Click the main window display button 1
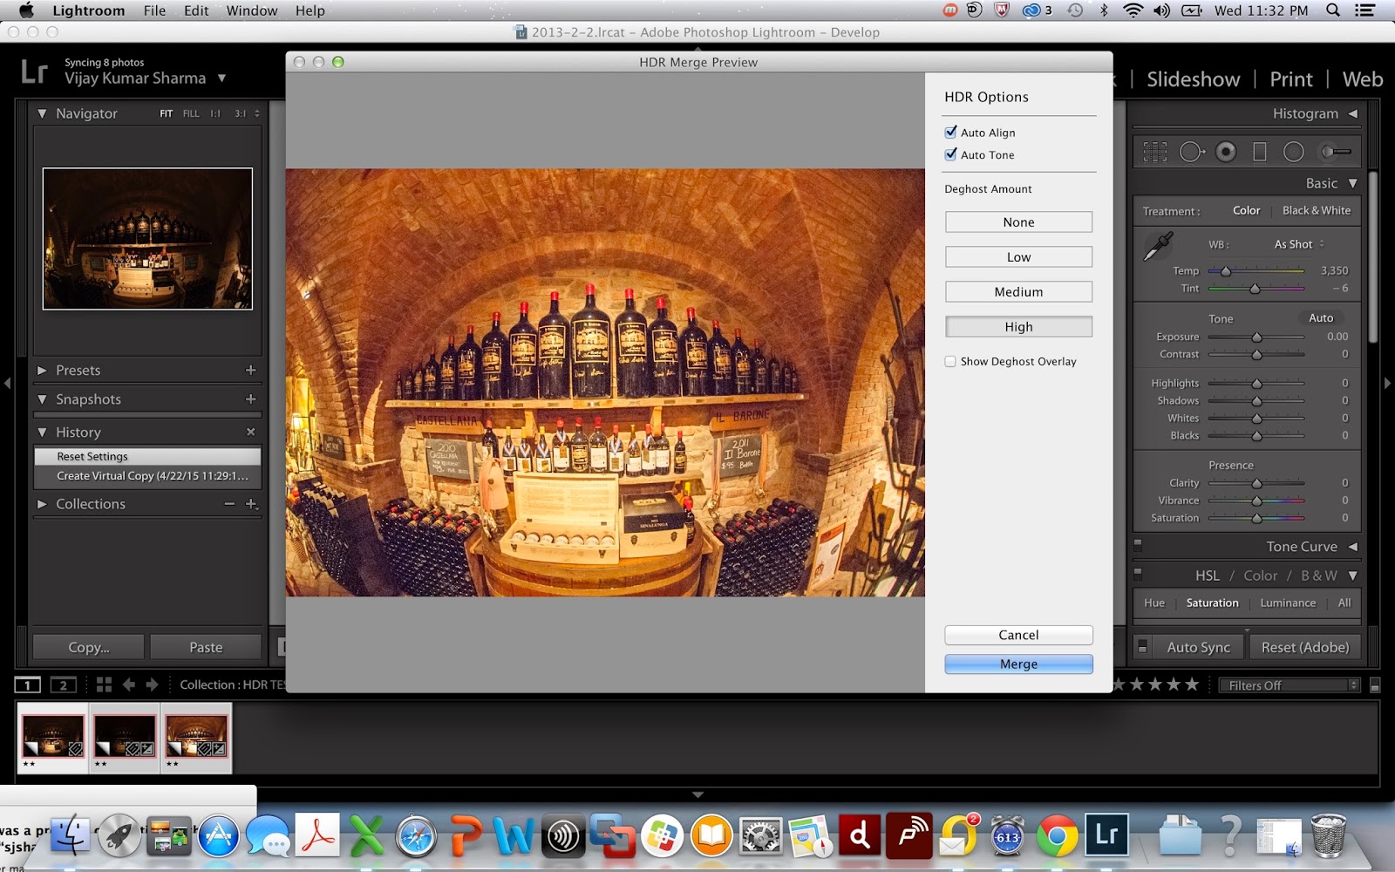Viewport: 1395px width, 872px height. point(27,685)
